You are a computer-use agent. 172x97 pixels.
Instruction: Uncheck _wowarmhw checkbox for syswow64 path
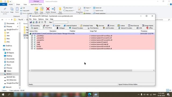pyautogui.click(x=32, y=40)
